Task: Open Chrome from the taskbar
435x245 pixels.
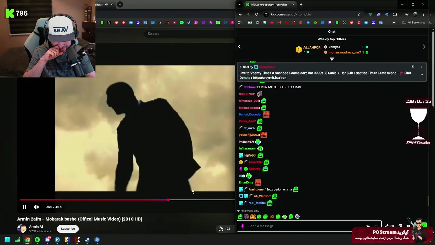Action: [27, 240]
